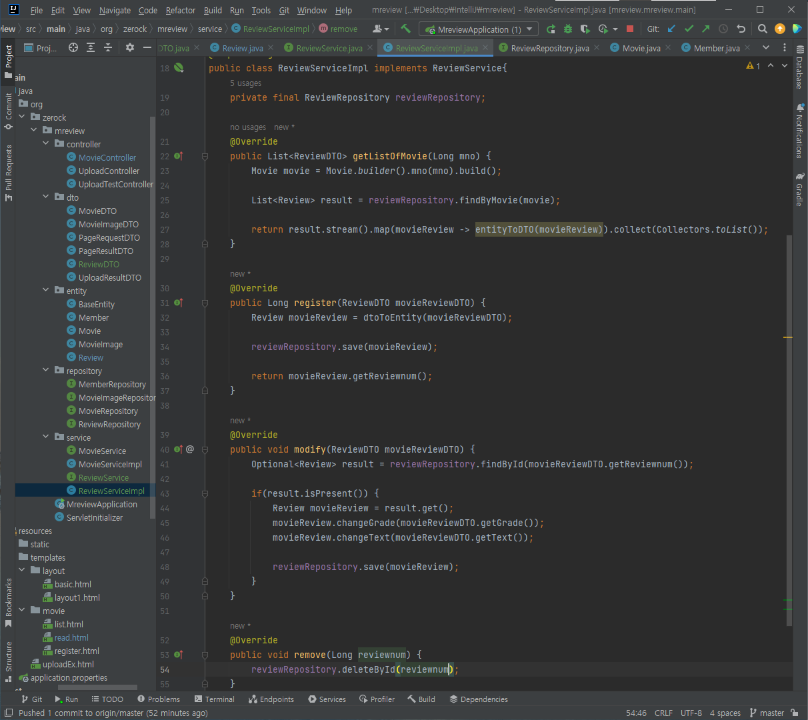Viewport: 808px width, 720px height.
Task: Push commits with the green arrow
Action: coord(706,29)
